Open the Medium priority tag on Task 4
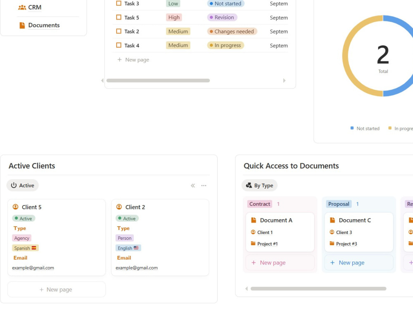This screenshot has height=309, width=413. coord(178,45)
